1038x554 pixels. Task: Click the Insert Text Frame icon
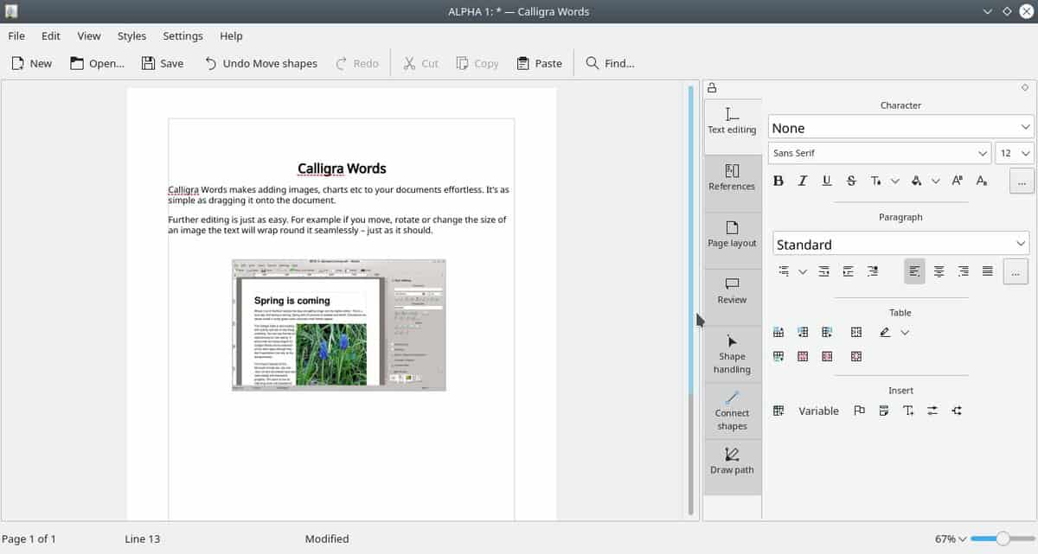tap(909, 411)
